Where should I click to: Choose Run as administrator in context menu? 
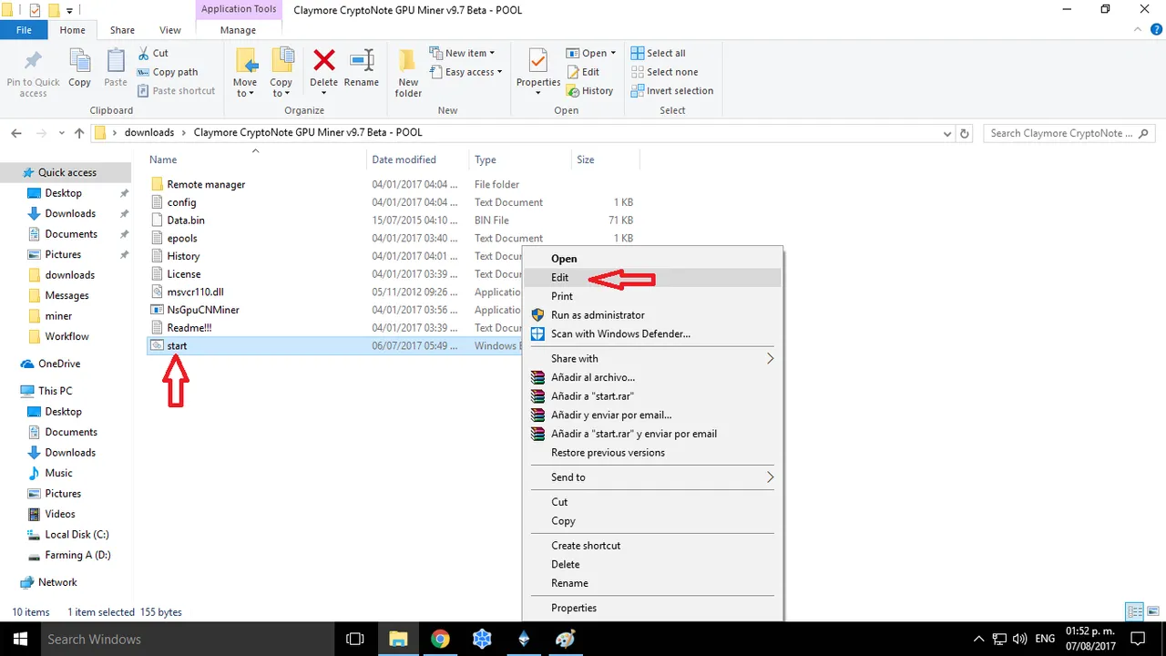pyautogui.click(x=652, y=315)
